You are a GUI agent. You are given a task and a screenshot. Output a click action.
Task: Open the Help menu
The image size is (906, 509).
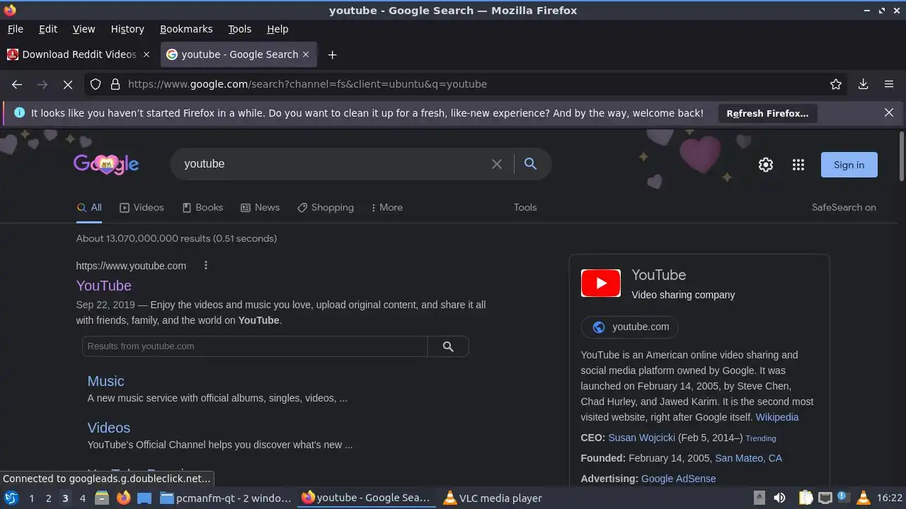pyautogui.click(x=277, y=29)
